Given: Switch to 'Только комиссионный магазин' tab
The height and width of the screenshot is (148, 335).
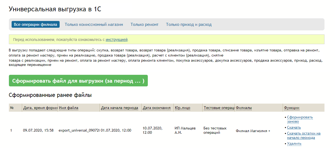Looking at the screenshot, I should pos(94,24).
